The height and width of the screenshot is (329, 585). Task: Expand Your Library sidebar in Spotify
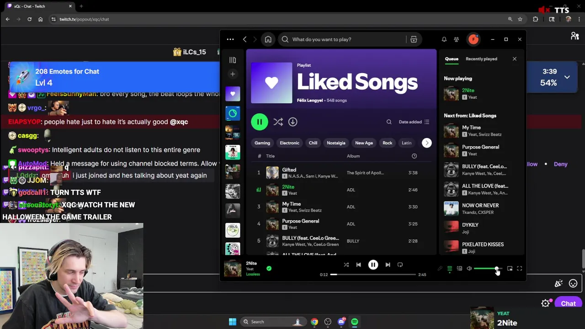coord(233,60)
